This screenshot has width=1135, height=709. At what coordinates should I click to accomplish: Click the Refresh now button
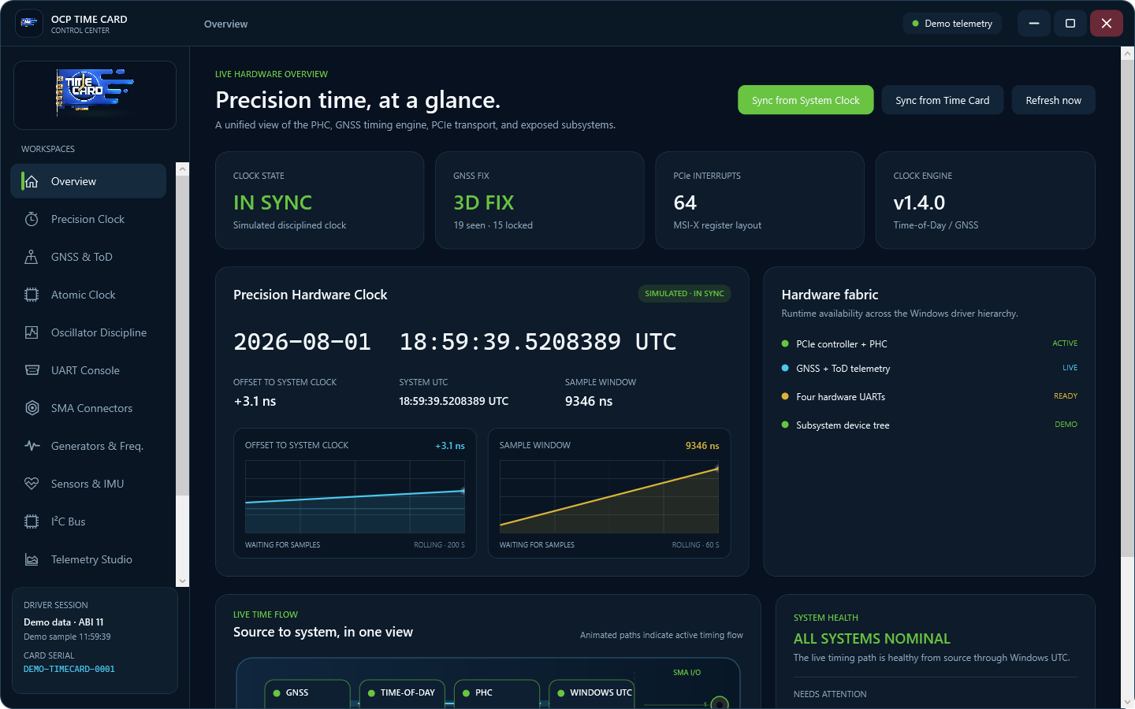[1053, 100]
